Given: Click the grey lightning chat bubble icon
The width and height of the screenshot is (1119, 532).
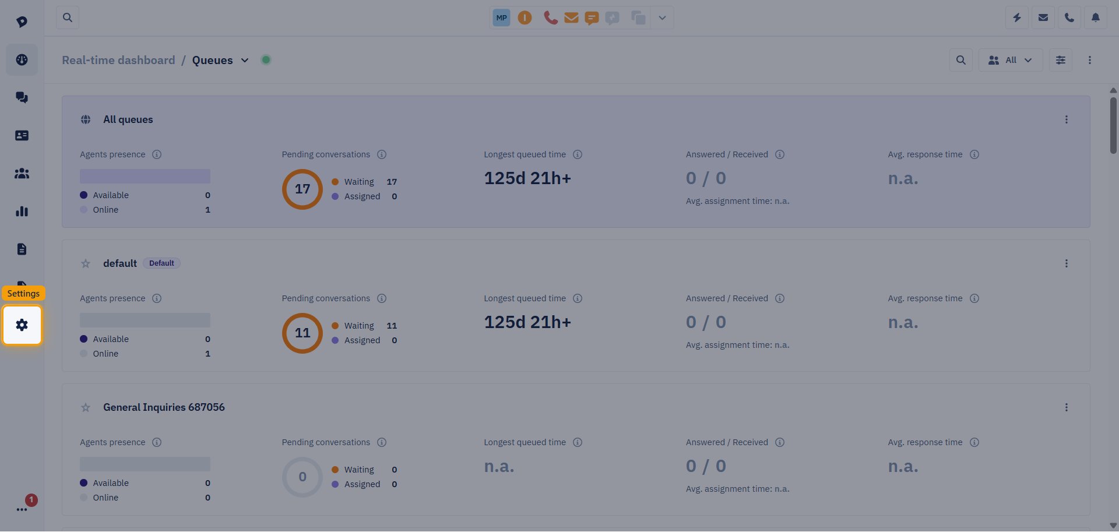Looking at the screenshot, I should point(612,18).
